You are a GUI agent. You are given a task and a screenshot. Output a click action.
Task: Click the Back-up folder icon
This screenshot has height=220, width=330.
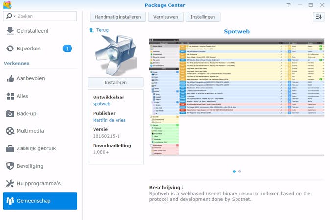pyautogui.click(x=10, y=114)
